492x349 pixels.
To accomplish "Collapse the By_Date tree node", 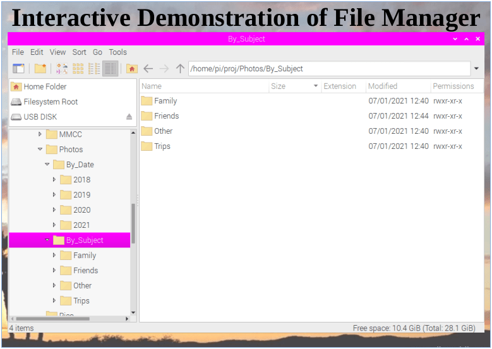I will 47,165.
